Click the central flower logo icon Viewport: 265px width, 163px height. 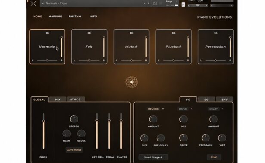pos(132,82)
